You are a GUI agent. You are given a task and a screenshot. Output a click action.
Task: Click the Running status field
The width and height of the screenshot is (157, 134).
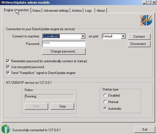point(49,97)
